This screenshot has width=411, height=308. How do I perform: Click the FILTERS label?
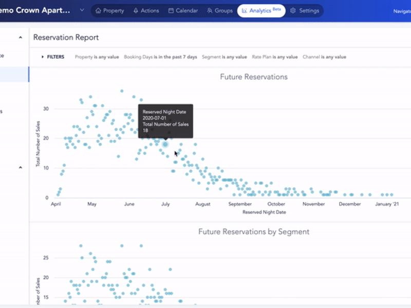pos(55,57)
